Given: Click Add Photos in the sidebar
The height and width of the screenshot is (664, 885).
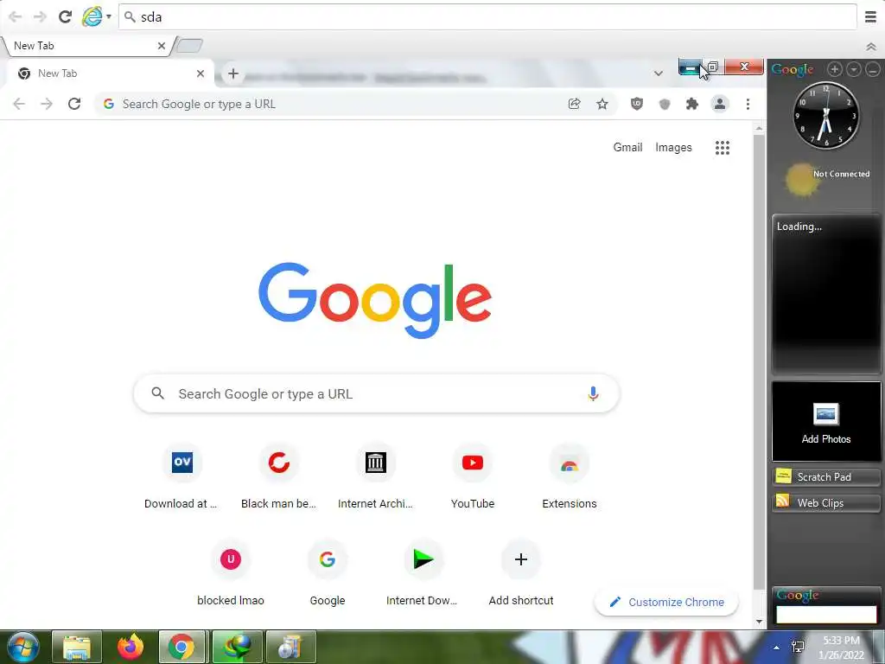Looking at the screenshot, I should 825,421.
